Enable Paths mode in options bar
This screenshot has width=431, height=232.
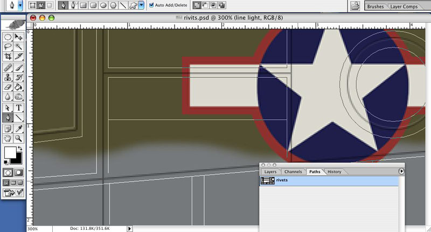click(41, 5)
